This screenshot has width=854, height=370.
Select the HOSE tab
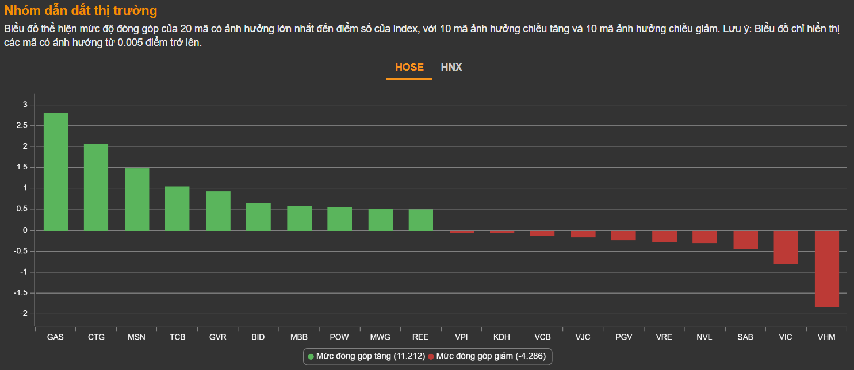pos(409,67)
